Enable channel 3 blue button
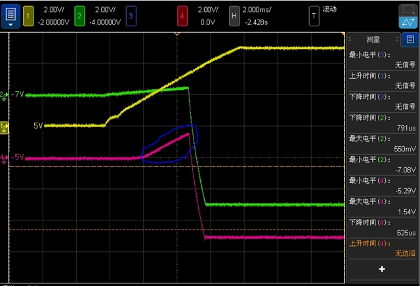Image resolution: width=420 pixels, height=286 pixels. click(131, 16)
